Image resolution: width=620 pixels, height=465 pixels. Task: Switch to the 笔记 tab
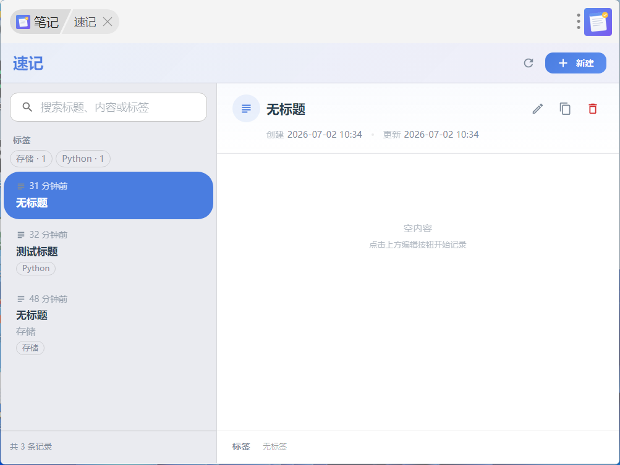(38, 22)
